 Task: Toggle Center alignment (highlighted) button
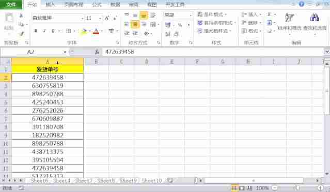tap(135, 24)
